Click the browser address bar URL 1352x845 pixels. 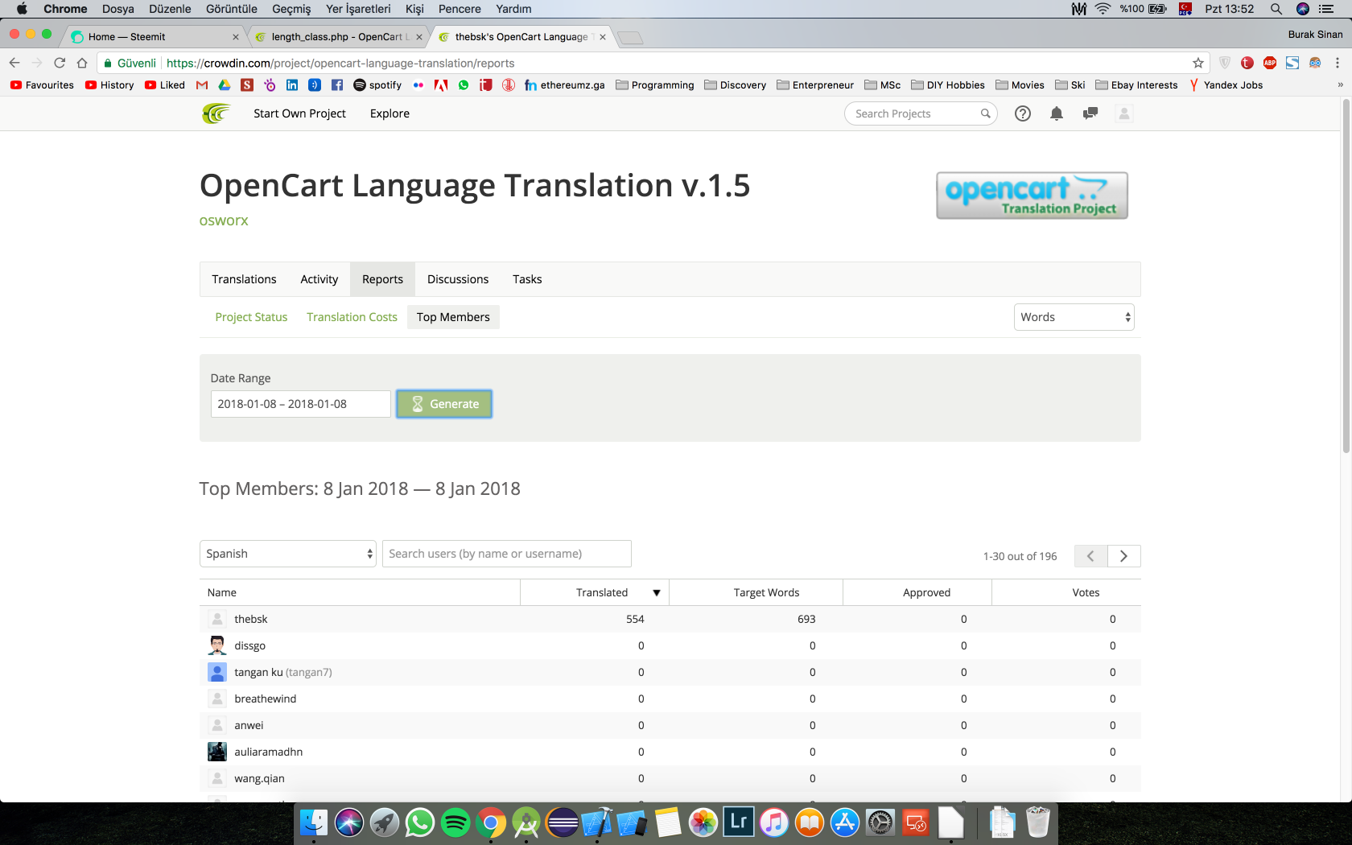click(340, 63)
